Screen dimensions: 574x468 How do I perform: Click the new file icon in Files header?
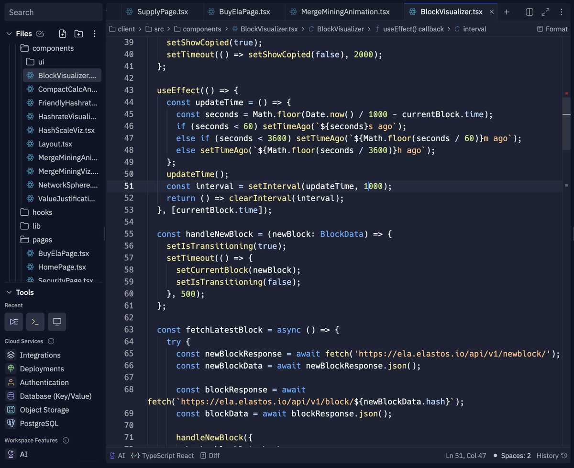[x=63, y=33]
